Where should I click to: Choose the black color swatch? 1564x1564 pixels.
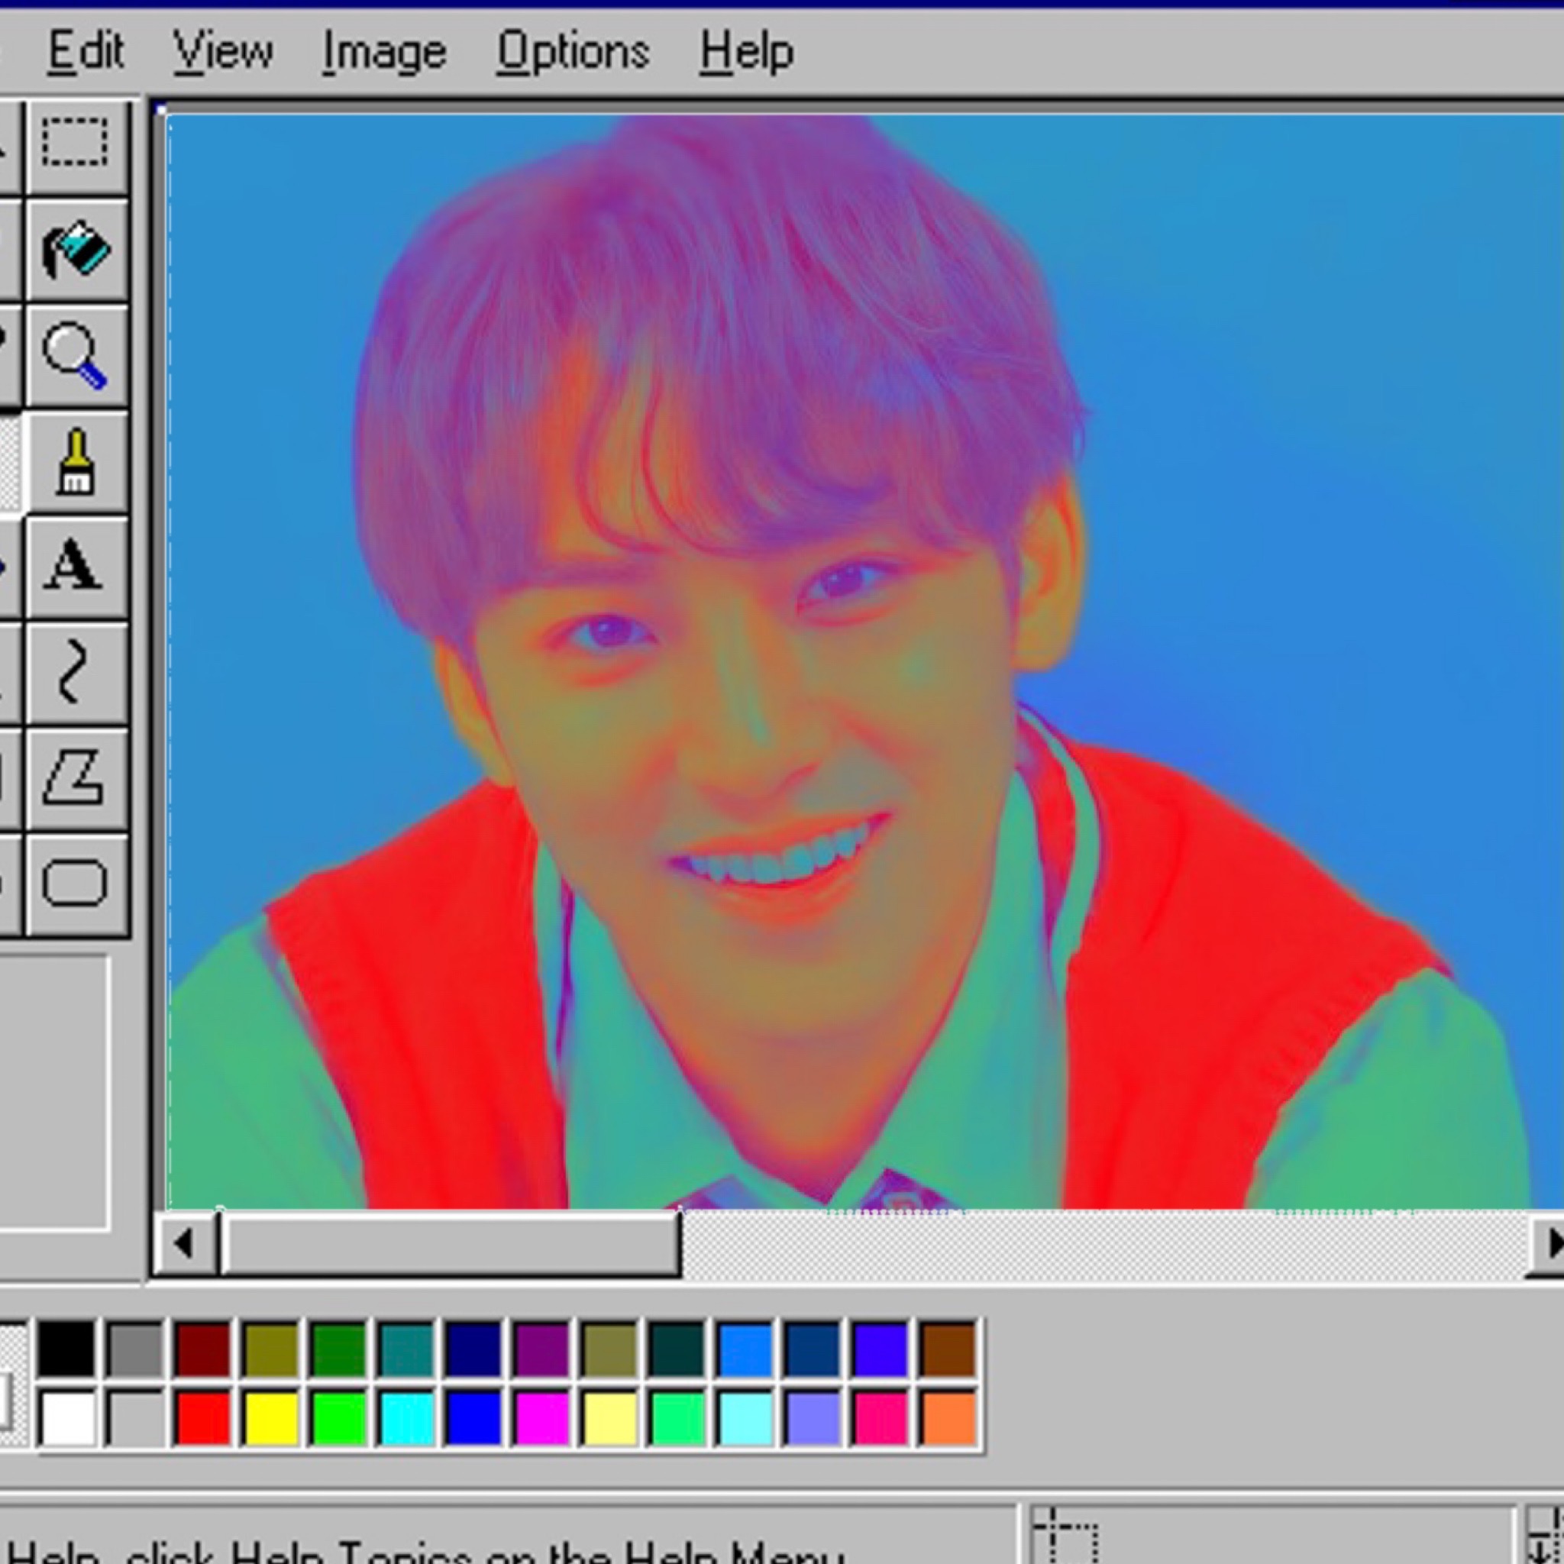pyautogui.click(x=66, y=1349)
